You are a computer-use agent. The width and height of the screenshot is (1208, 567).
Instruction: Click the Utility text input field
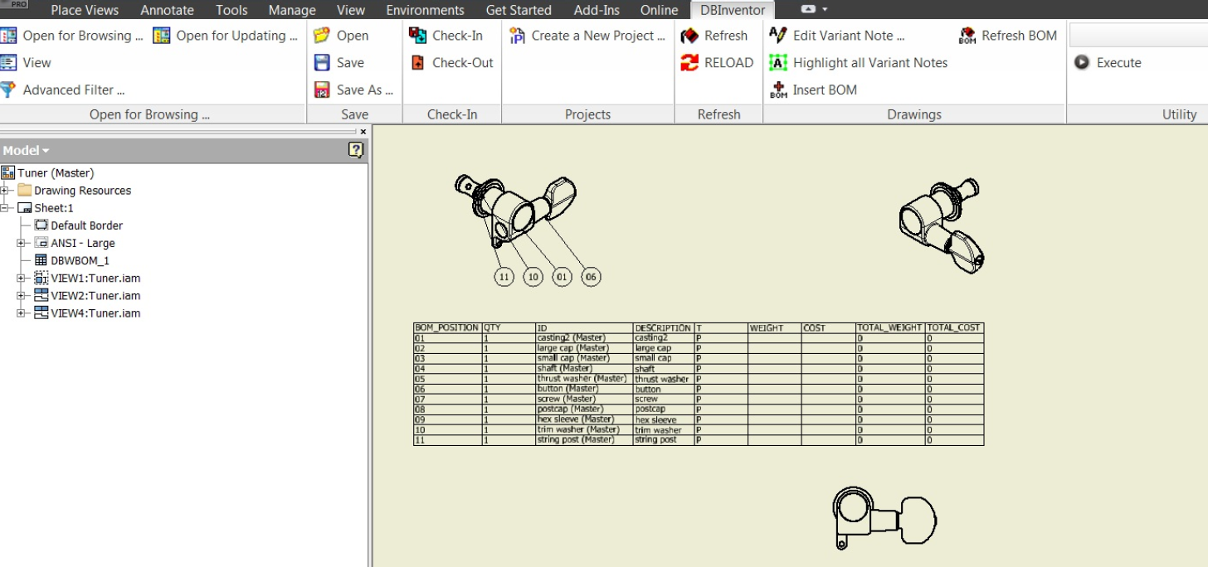pyautogui.click(x=1138, y=36)
